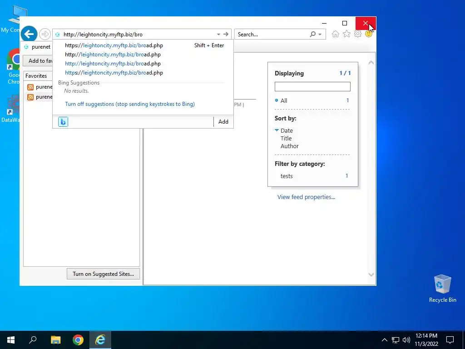
Task: Click the network tray icon
Action: point(396,340)
